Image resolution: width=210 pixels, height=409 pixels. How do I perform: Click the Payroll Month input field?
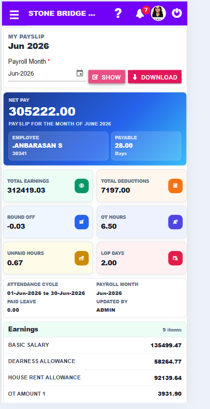47,74
